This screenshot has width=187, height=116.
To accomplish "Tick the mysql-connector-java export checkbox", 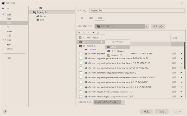I will point(81,92).
